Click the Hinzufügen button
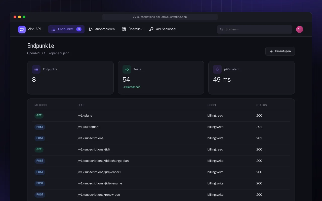This screenshot has width=322, height=201. [x=280, y=51]
